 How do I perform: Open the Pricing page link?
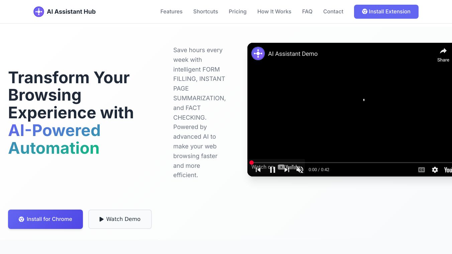(237, 12)
